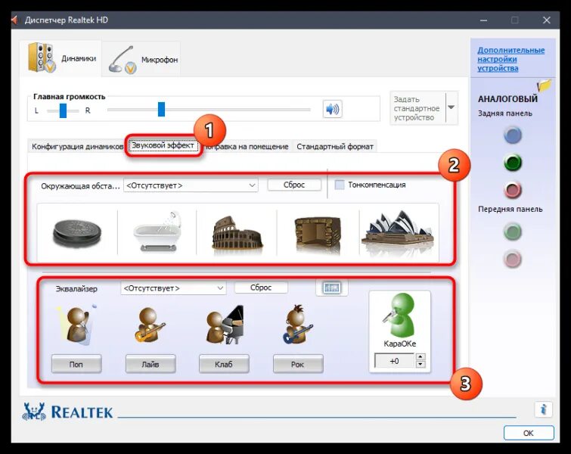Click the pink front panel jack
The image size is (571, 454).
pyautogui.click(x=513, y=259)
